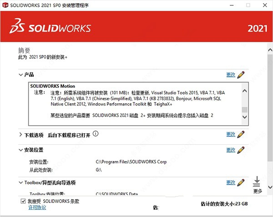Click the 2021 version label in banner

[x=258, y=29]
